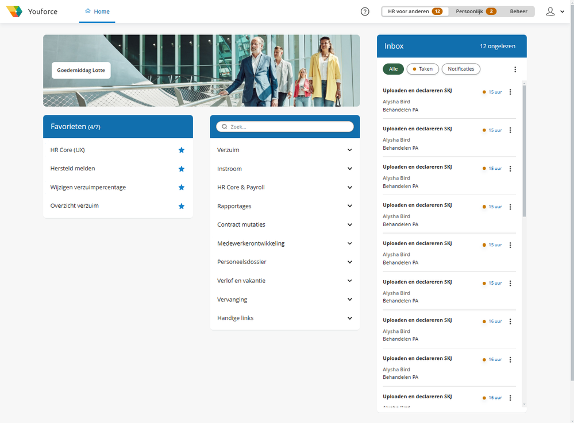Open the help question mark icon
Viewport: 574px width, 423px height.
click(365, 11)
